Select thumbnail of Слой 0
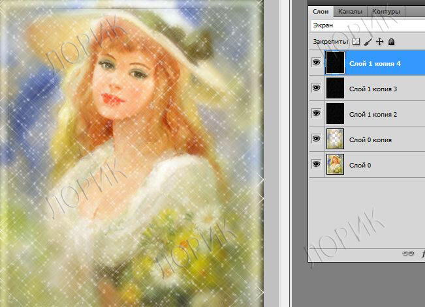 [335, 164]
